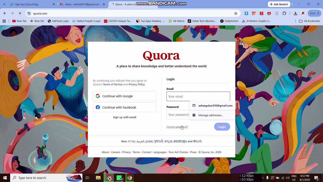Open the About footer link
Screen dimensions: 323x182
[105, 152]
